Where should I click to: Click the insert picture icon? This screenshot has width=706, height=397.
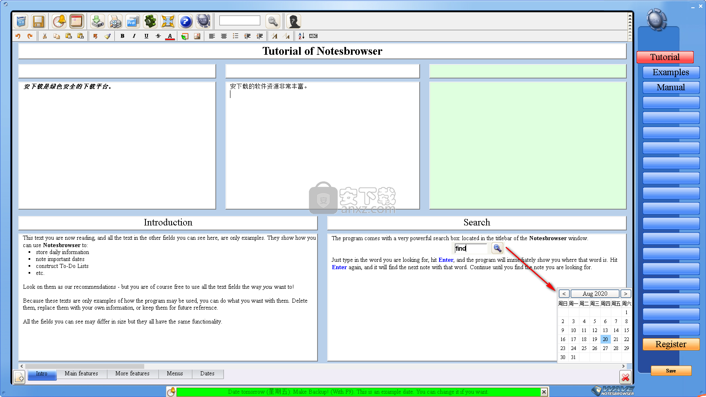click(197, 36)
